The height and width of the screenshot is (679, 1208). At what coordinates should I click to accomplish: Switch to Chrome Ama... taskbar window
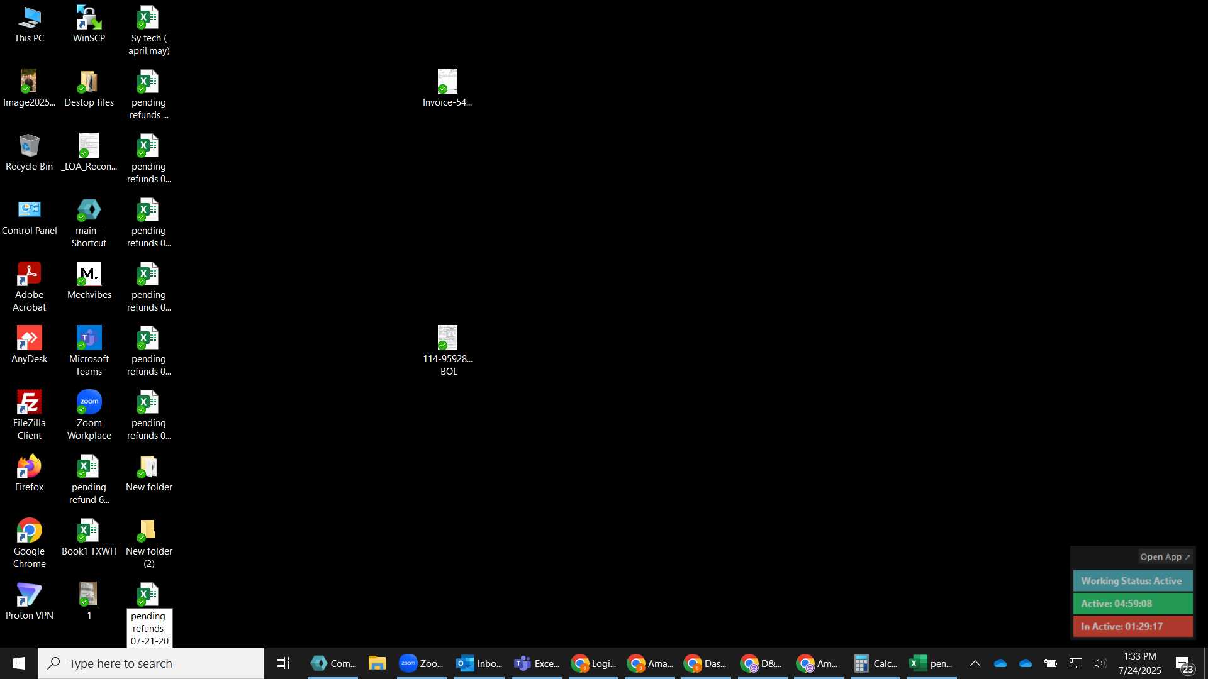coord(650,663)
